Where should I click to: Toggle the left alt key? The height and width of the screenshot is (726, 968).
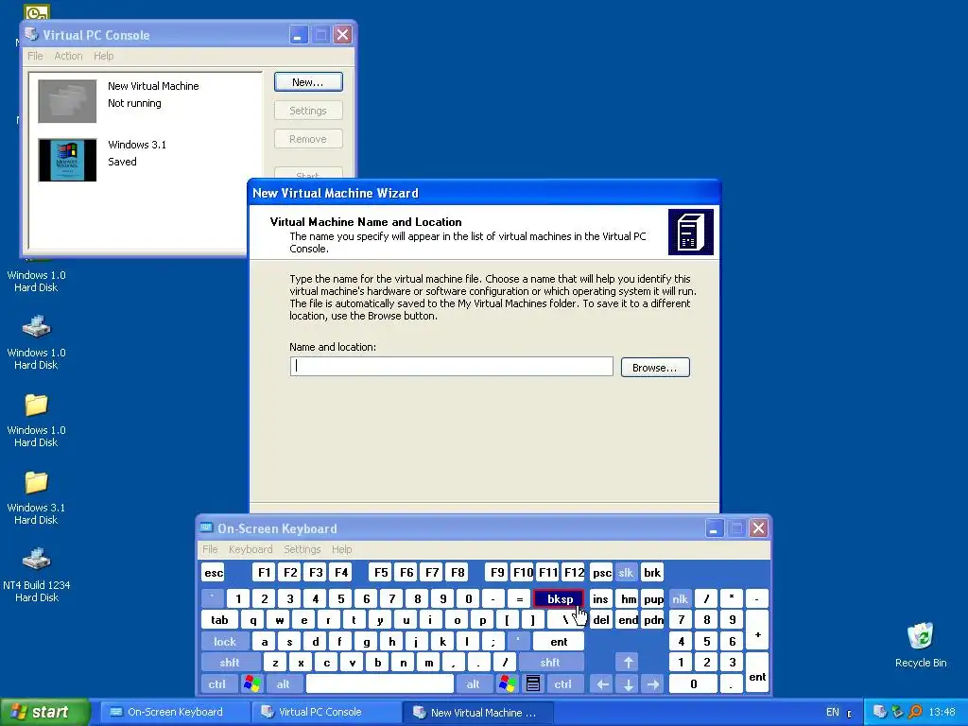tap(284, 684)
